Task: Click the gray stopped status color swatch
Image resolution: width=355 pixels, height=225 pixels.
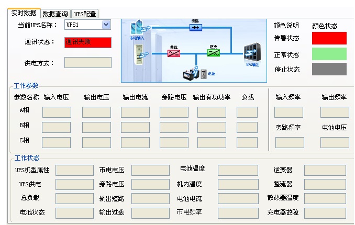Action: 329,69
